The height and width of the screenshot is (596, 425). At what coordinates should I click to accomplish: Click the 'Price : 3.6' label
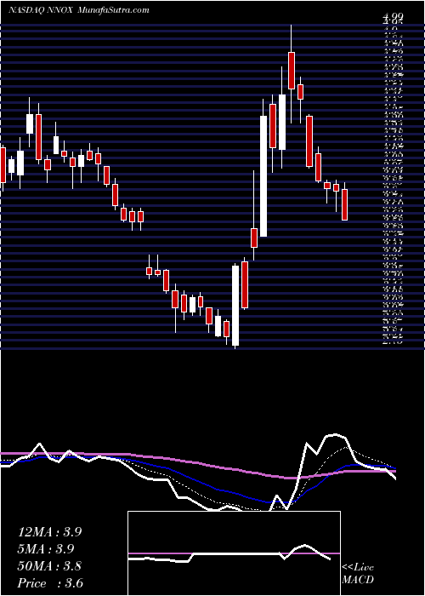50,583
